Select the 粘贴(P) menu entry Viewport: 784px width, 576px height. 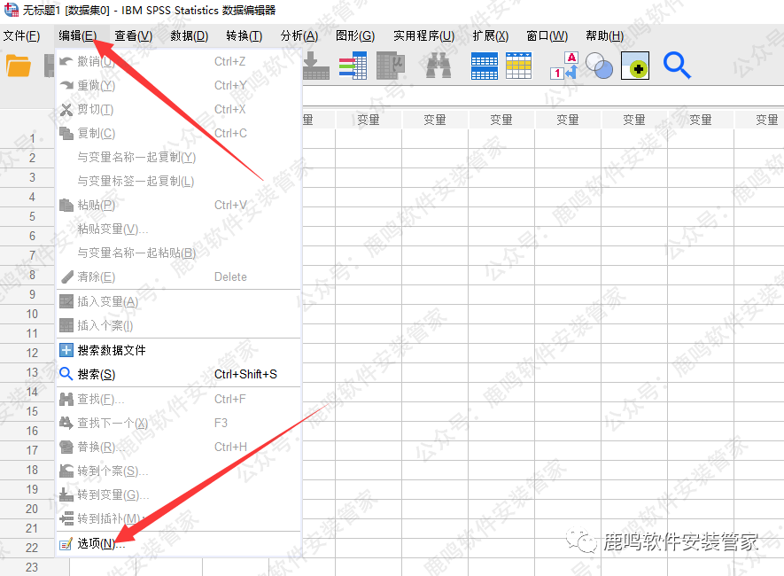click(178, 205)
